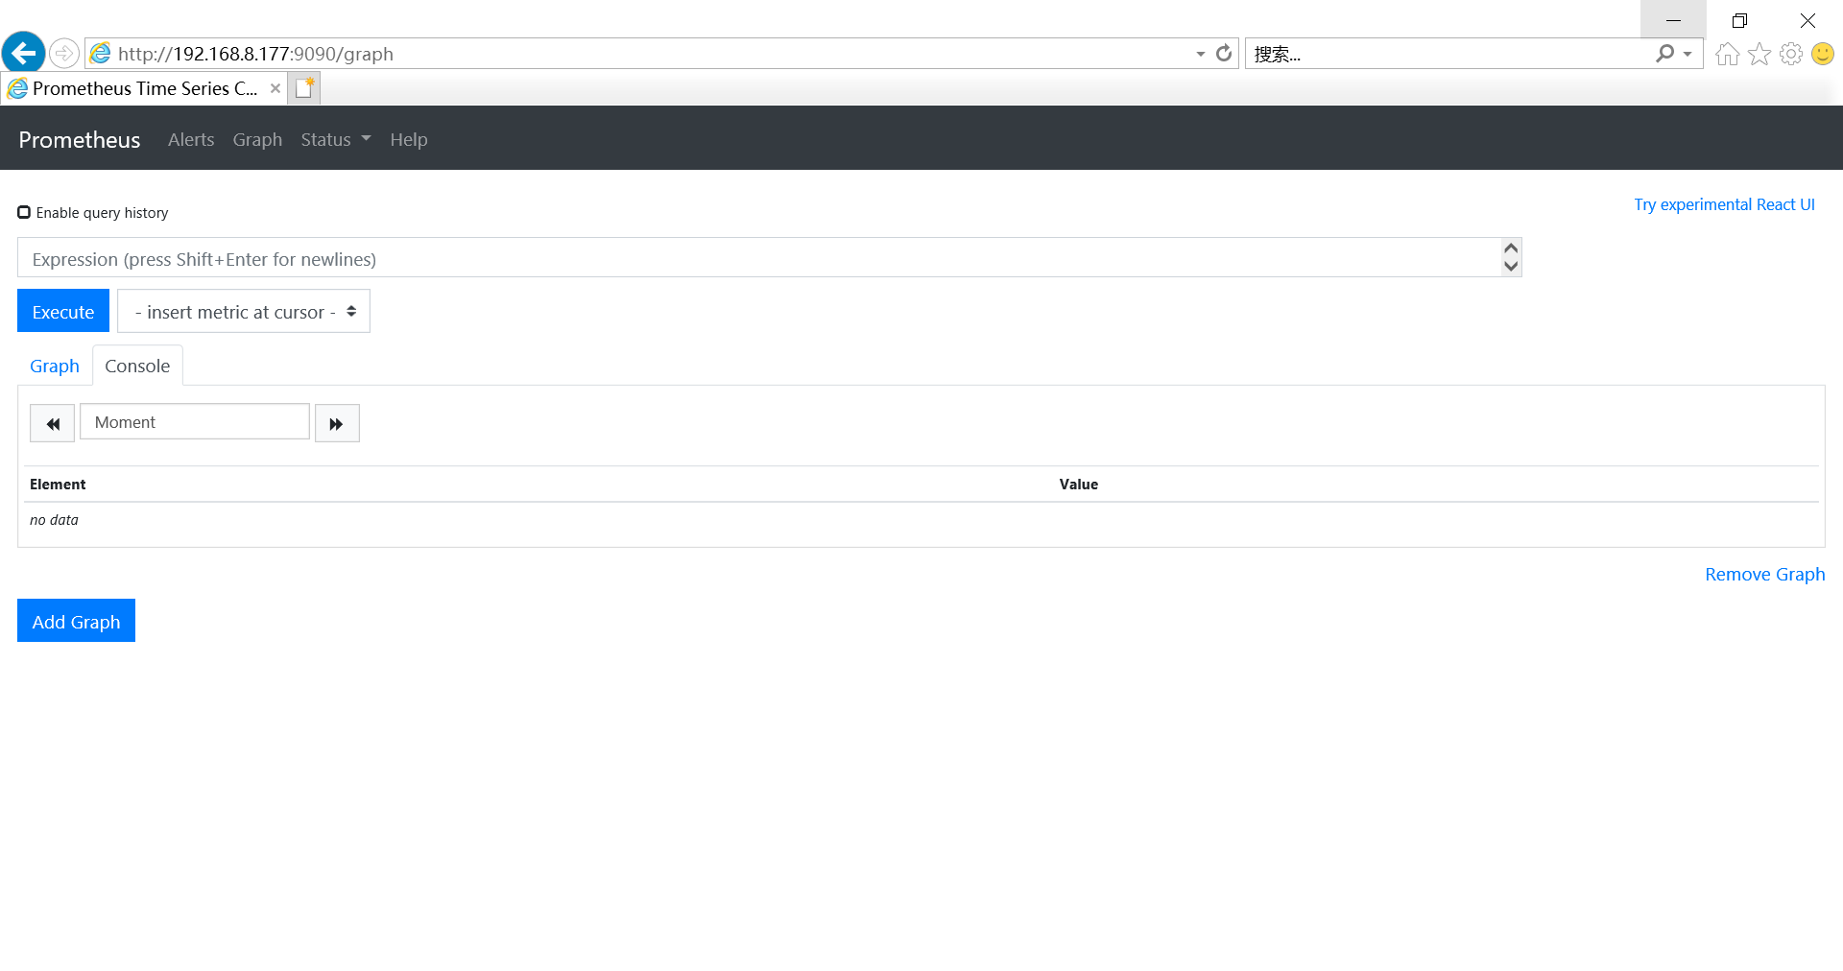Click the search magnifier icon
Viewport: 1843px width, 971px height.
[1664, 54]
